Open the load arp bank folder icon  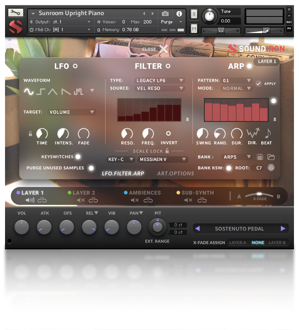tap(271, 157)
